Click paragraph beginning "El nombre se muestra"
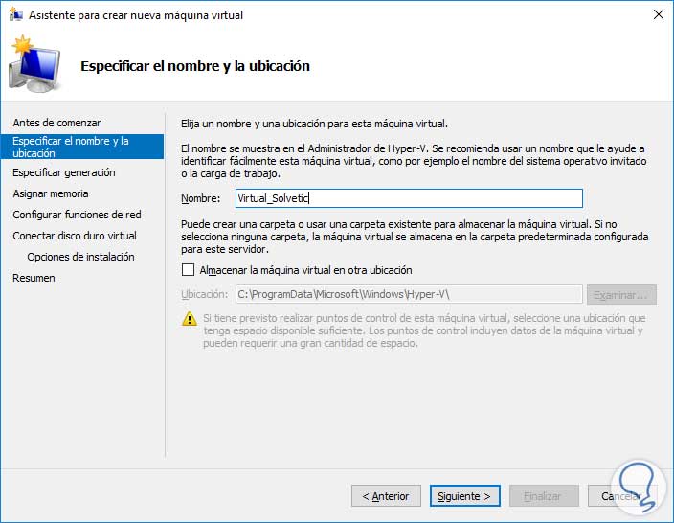 pyautogui.click(x=414, y=161)
